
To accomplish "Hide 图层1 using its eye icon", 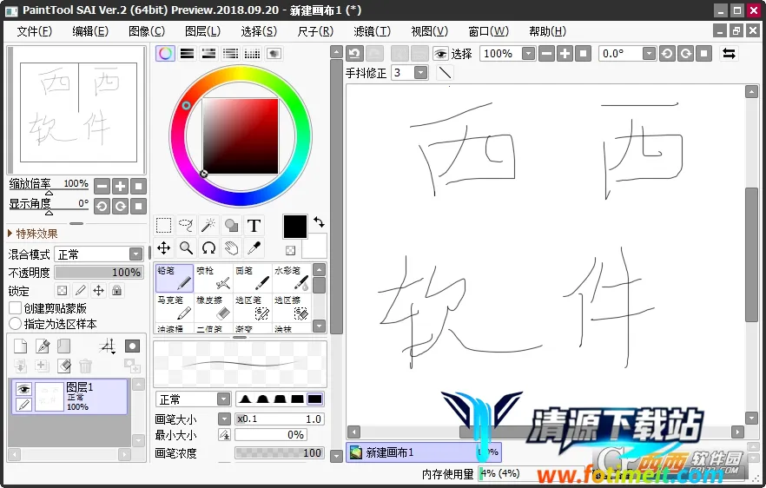I will click(23, 389).
